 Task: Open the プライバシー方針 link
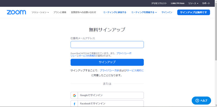(110, 70)
